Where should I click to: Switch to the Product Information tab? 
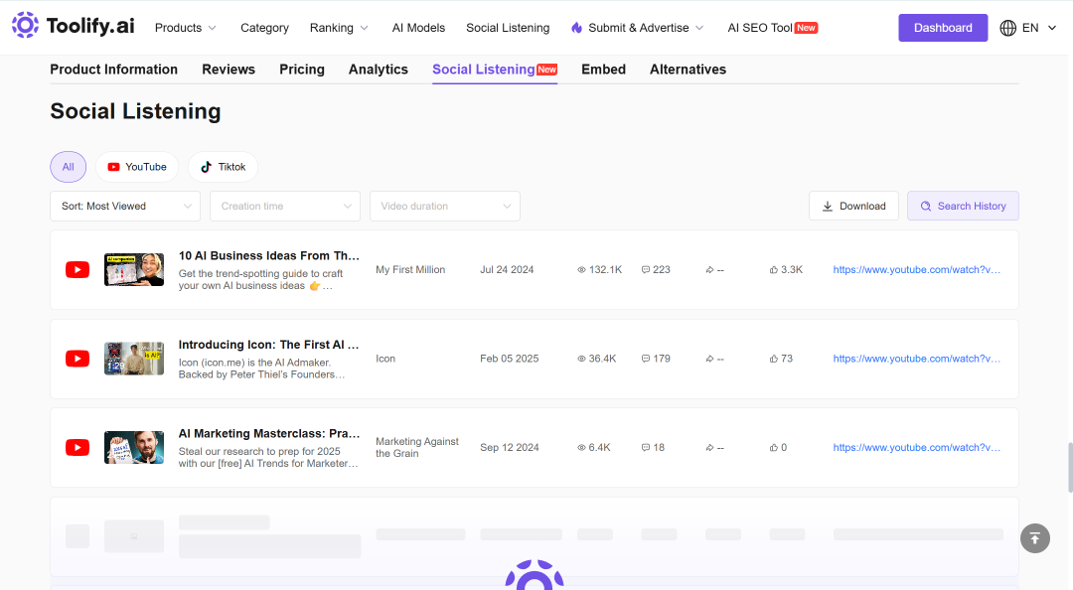[x=113, y=70]
